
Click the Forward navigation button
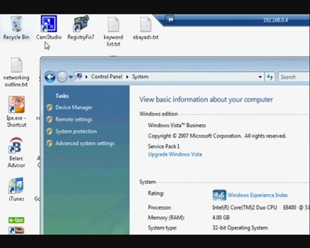click(62, 77)
